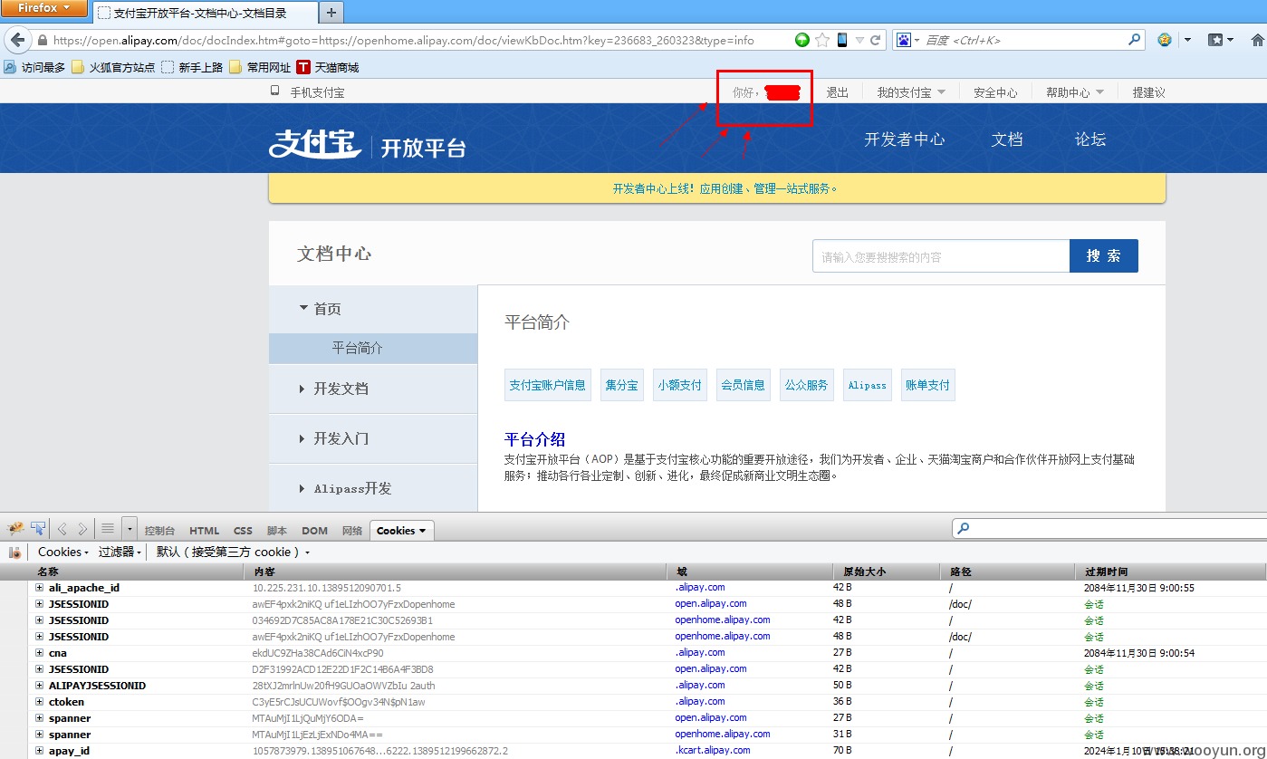
Task: Switch to Firebug DOM tab
Action: (314, 531)
